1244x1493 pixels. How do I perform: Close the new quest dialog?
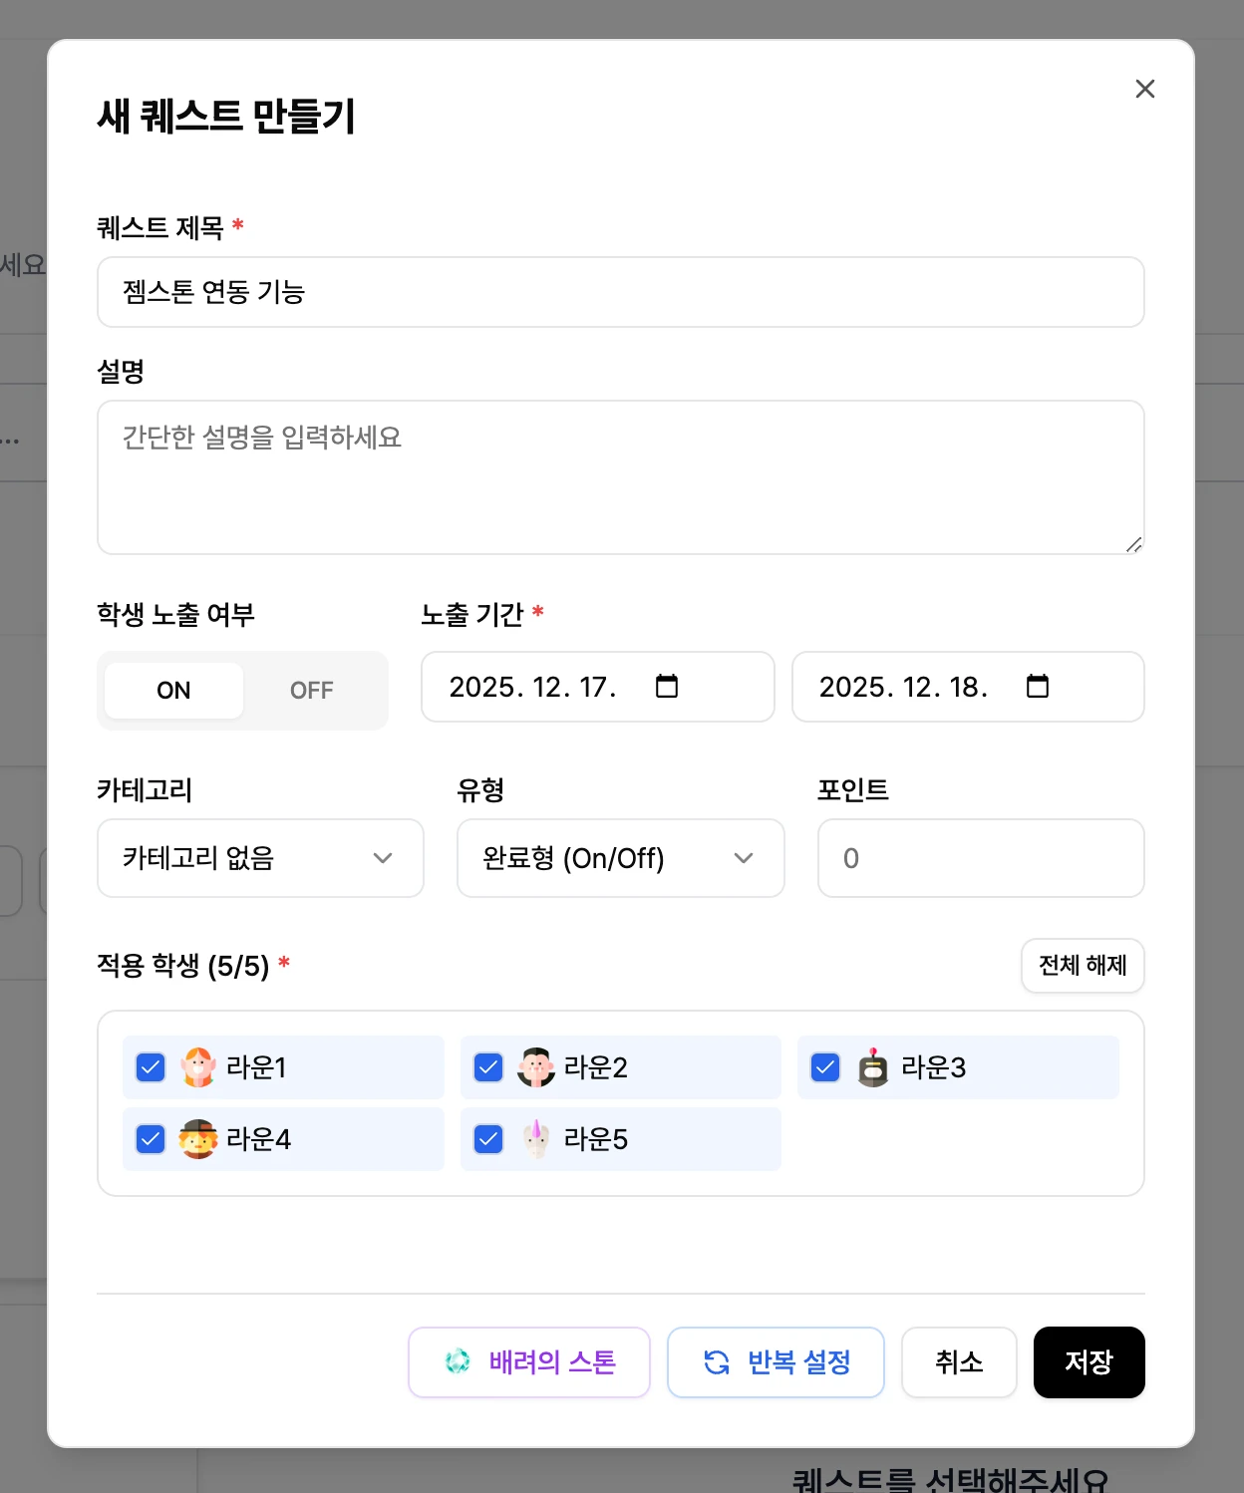pos(1145,89)
